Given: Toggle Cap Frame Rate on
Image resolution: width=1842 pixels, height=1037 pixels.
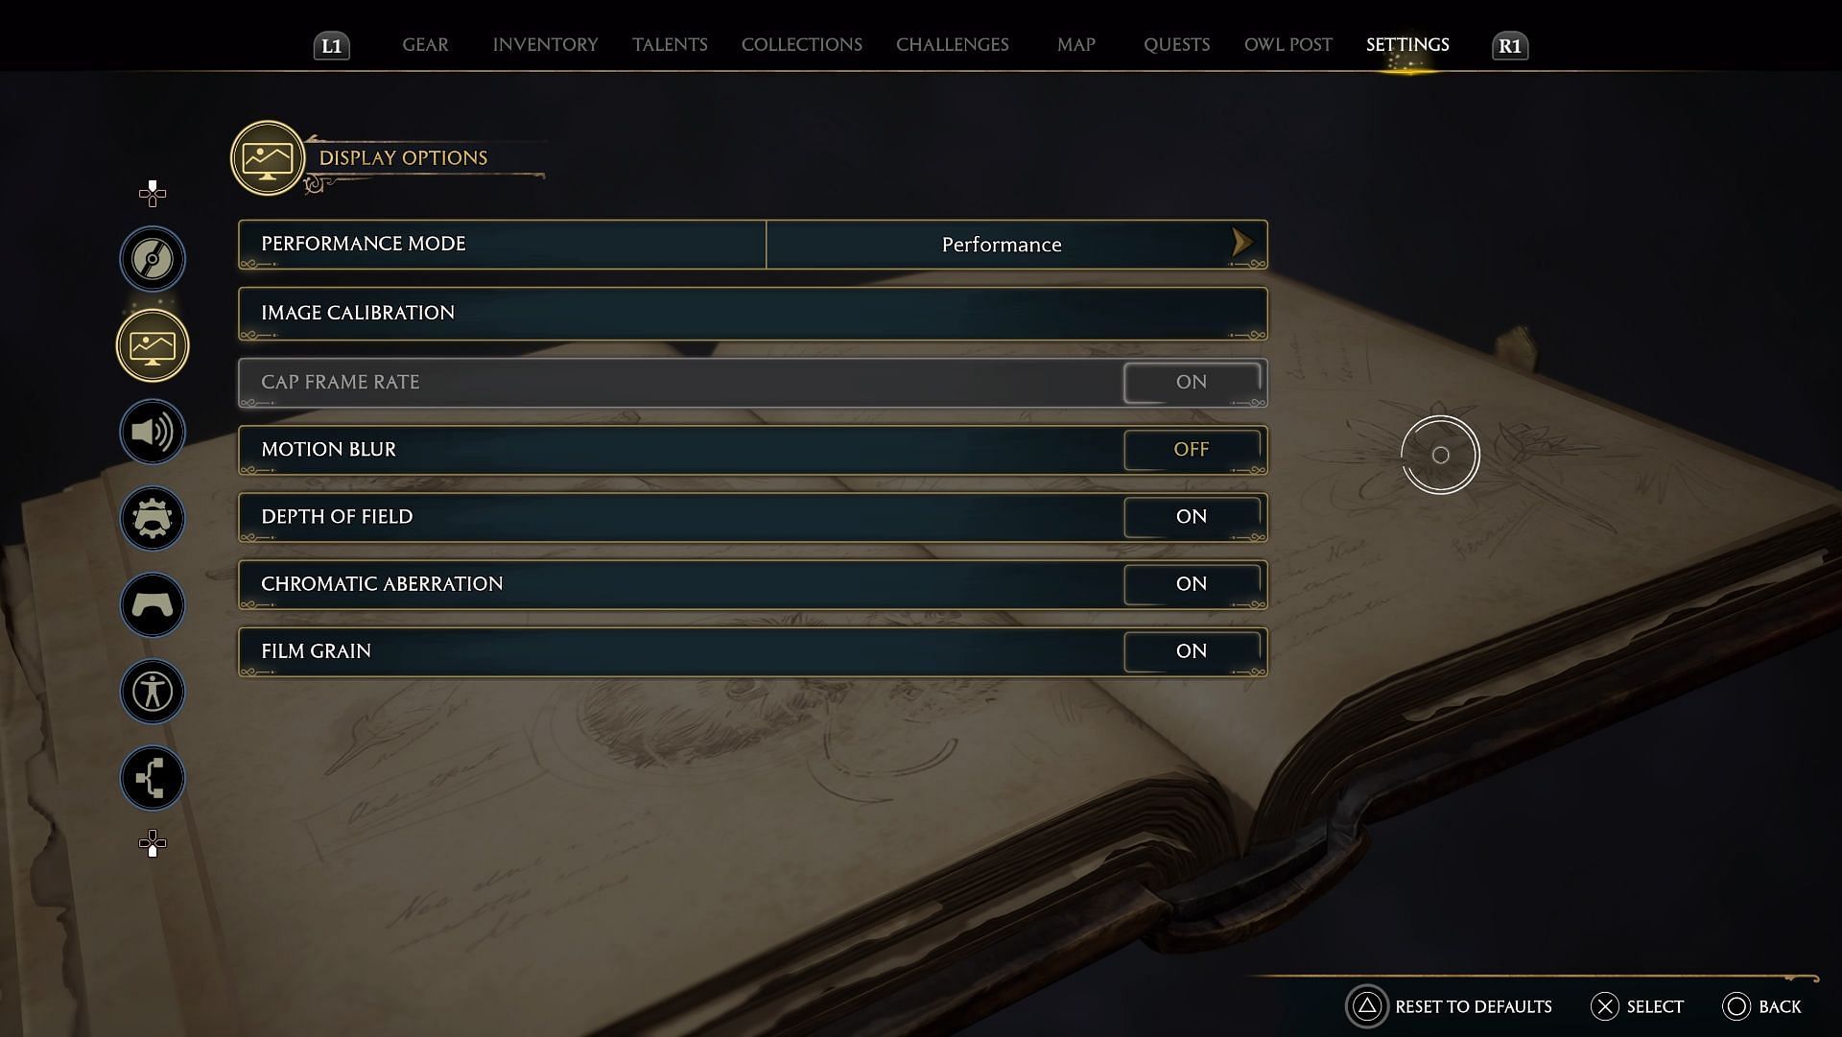Looking at the screenshot, I should [x=1190, y=381].
